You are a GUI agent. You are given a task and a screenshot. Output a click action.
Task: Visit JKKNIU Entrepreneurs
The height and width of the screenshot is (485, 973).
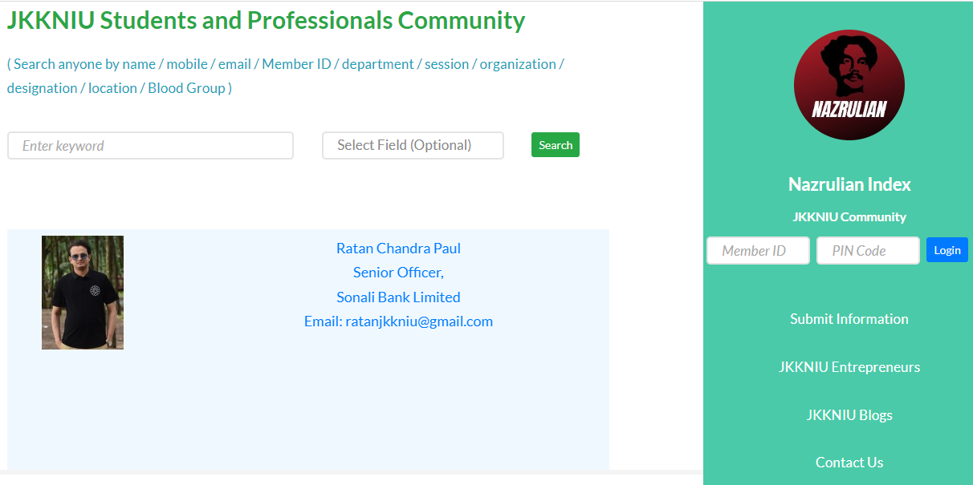(x=849, y=366)
